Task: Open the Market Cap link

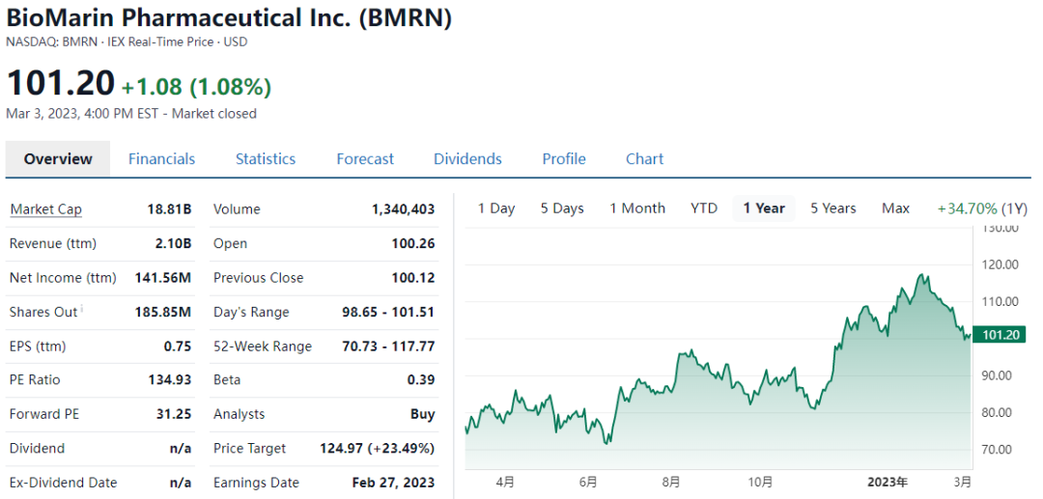Action: [x=45, y=209]
